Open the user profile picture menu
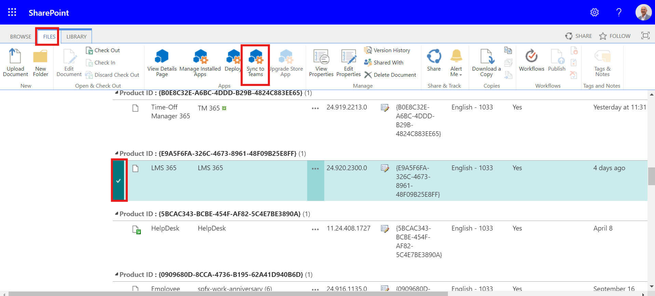The width and height of the screenshot is (655, 296). pos(643,13)
